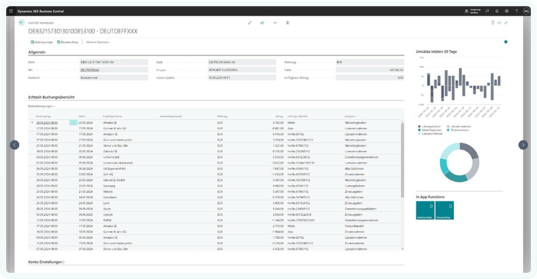Click the Dynamics 365 Business Central title
537x279 pixels.
click(40, 11)
